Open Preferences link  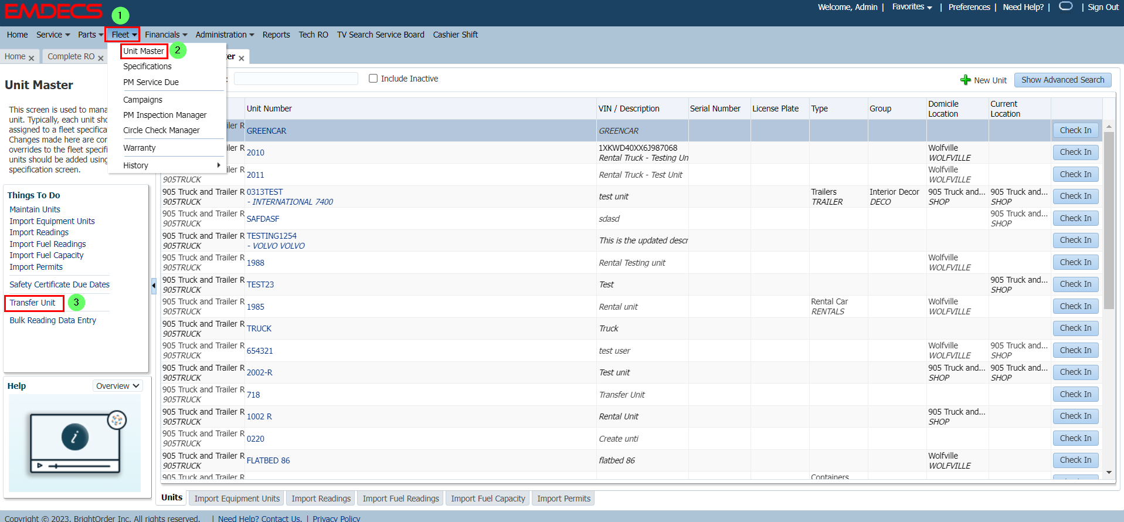(x=969, y=7)
